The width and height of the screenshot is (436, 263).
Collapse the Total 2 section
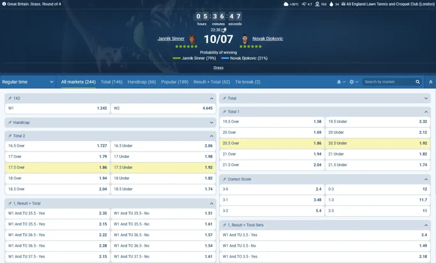point(211,136)
